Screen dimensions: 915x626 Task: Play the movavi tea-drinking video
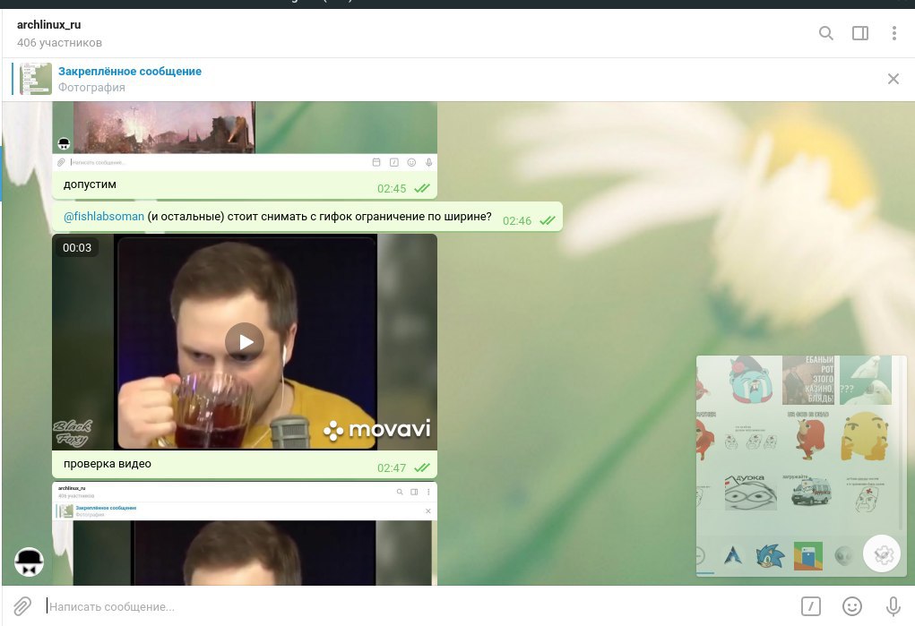coord(245,342)
